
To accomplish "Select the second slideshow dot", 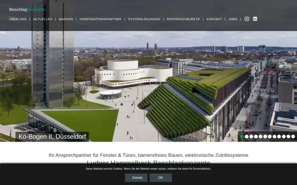I will (247, 136).
